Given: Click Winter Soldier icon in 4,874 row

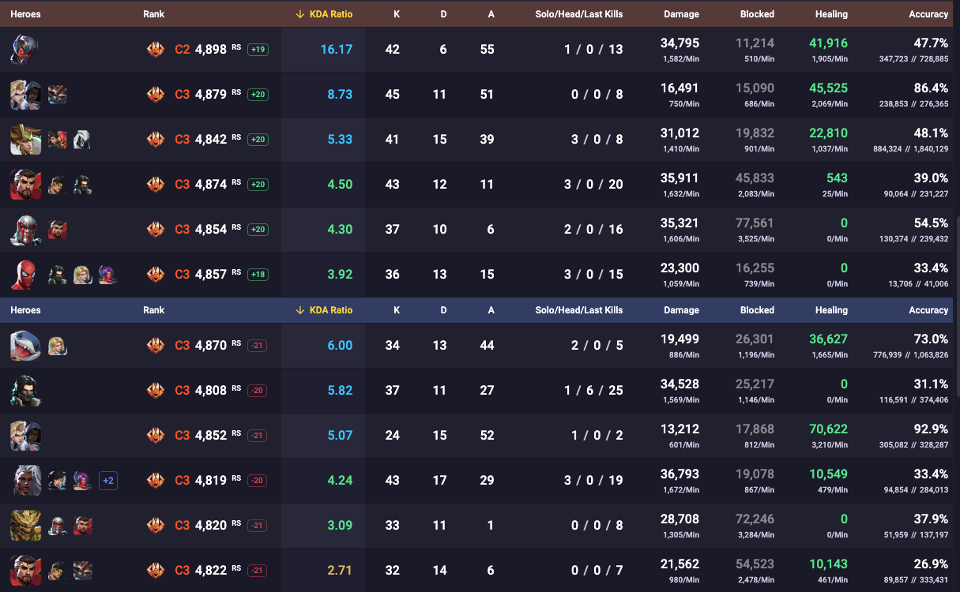Looking at the screenshot, I should coord(82,185).
